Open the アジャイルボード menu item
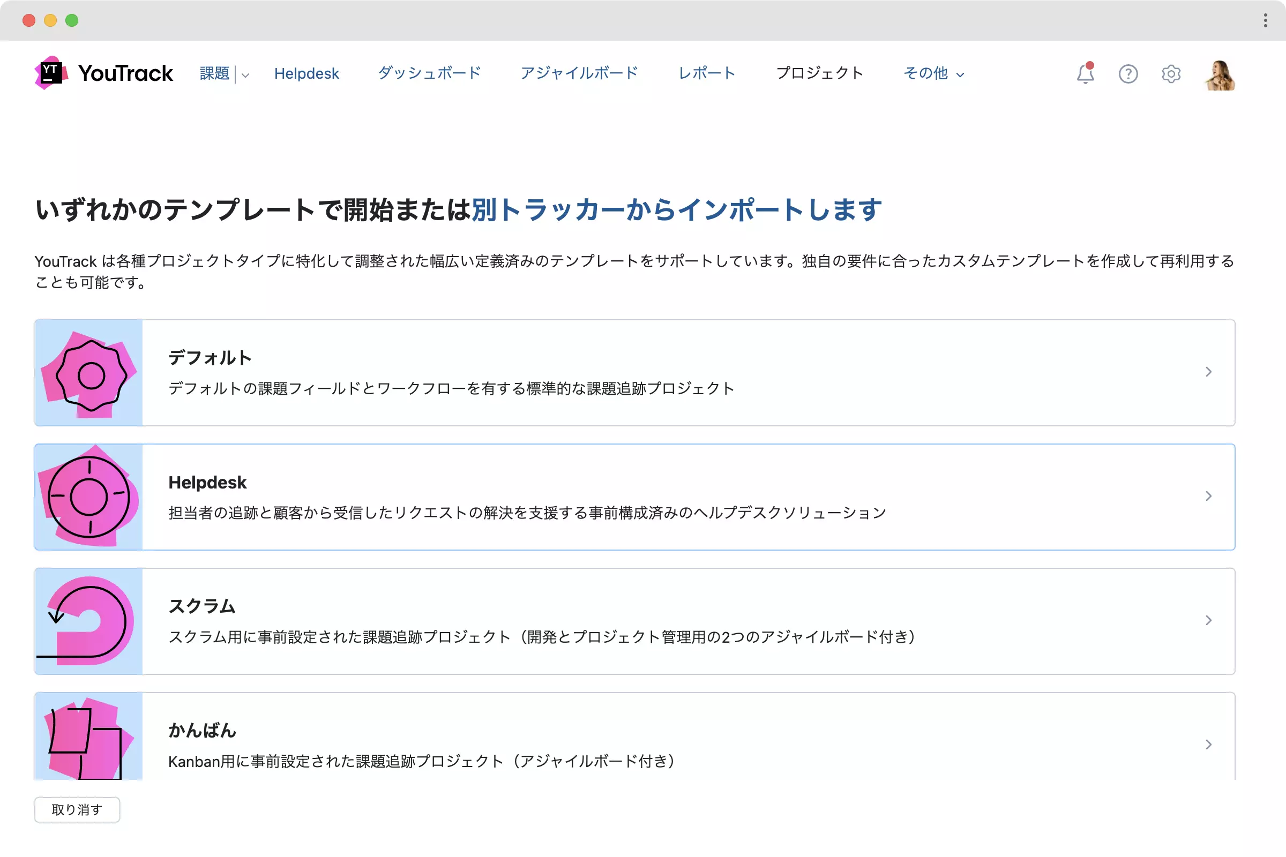The width and height of the screenshot is (1286, 857). pos(579,73)
